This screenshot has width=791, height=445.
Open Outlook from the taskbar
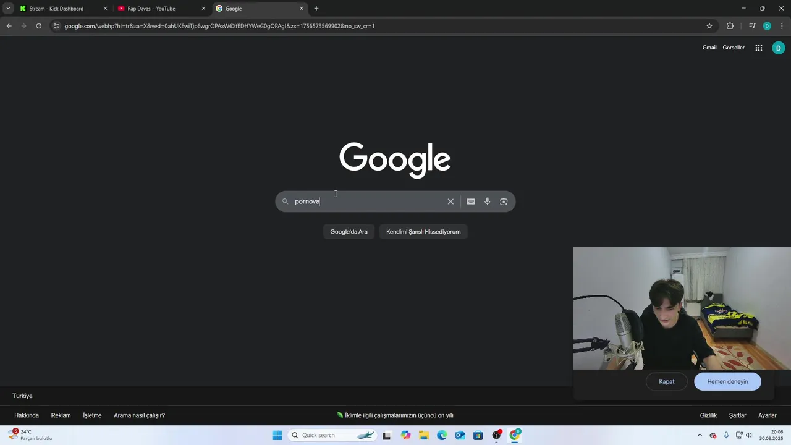(460, 435)
